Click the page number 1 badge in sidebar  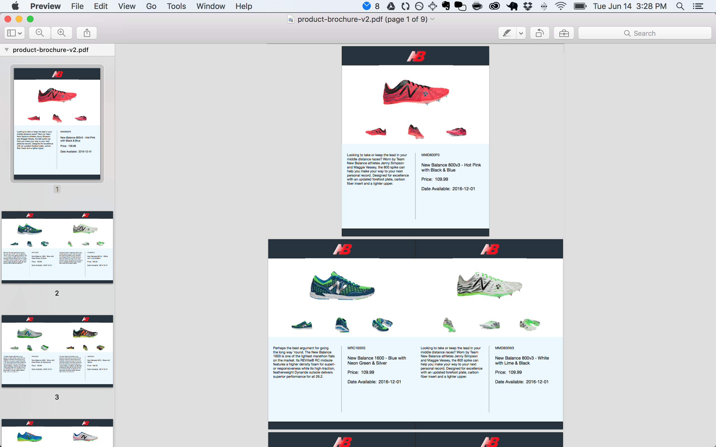click(x=57, y=189)
